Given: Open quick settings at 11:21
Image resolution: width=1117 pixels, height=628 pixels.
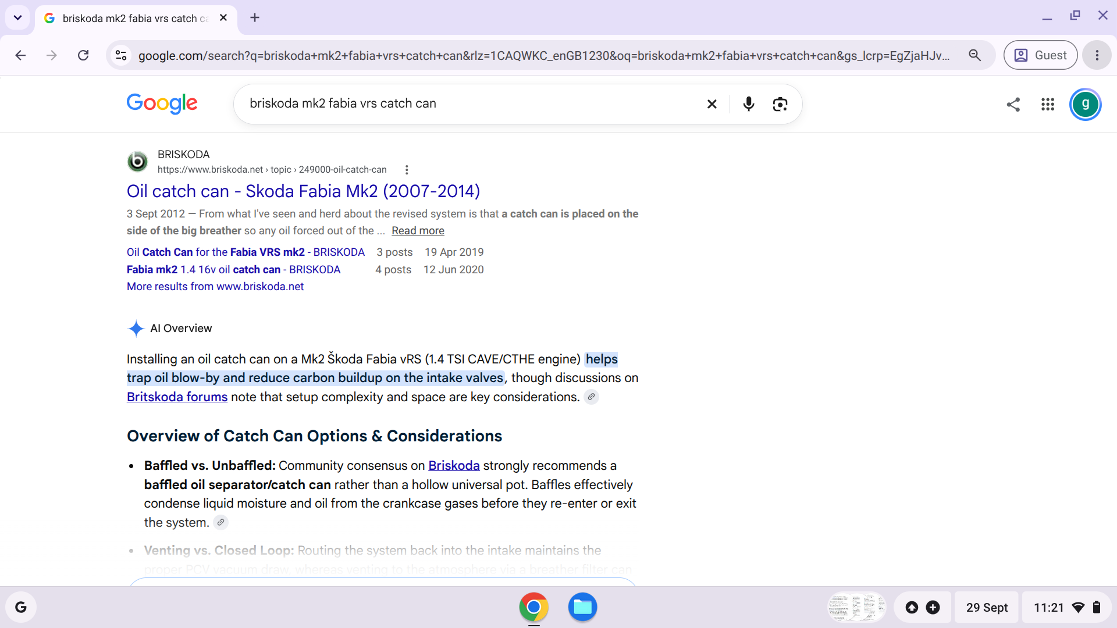Looking at the screenshot, I should tap(1067, 608).
